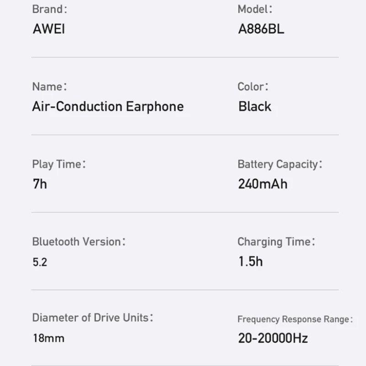Click the Play Time label
Image resolution: width=366 pixels, height=366 pixels.
click(x=59, y=164)
